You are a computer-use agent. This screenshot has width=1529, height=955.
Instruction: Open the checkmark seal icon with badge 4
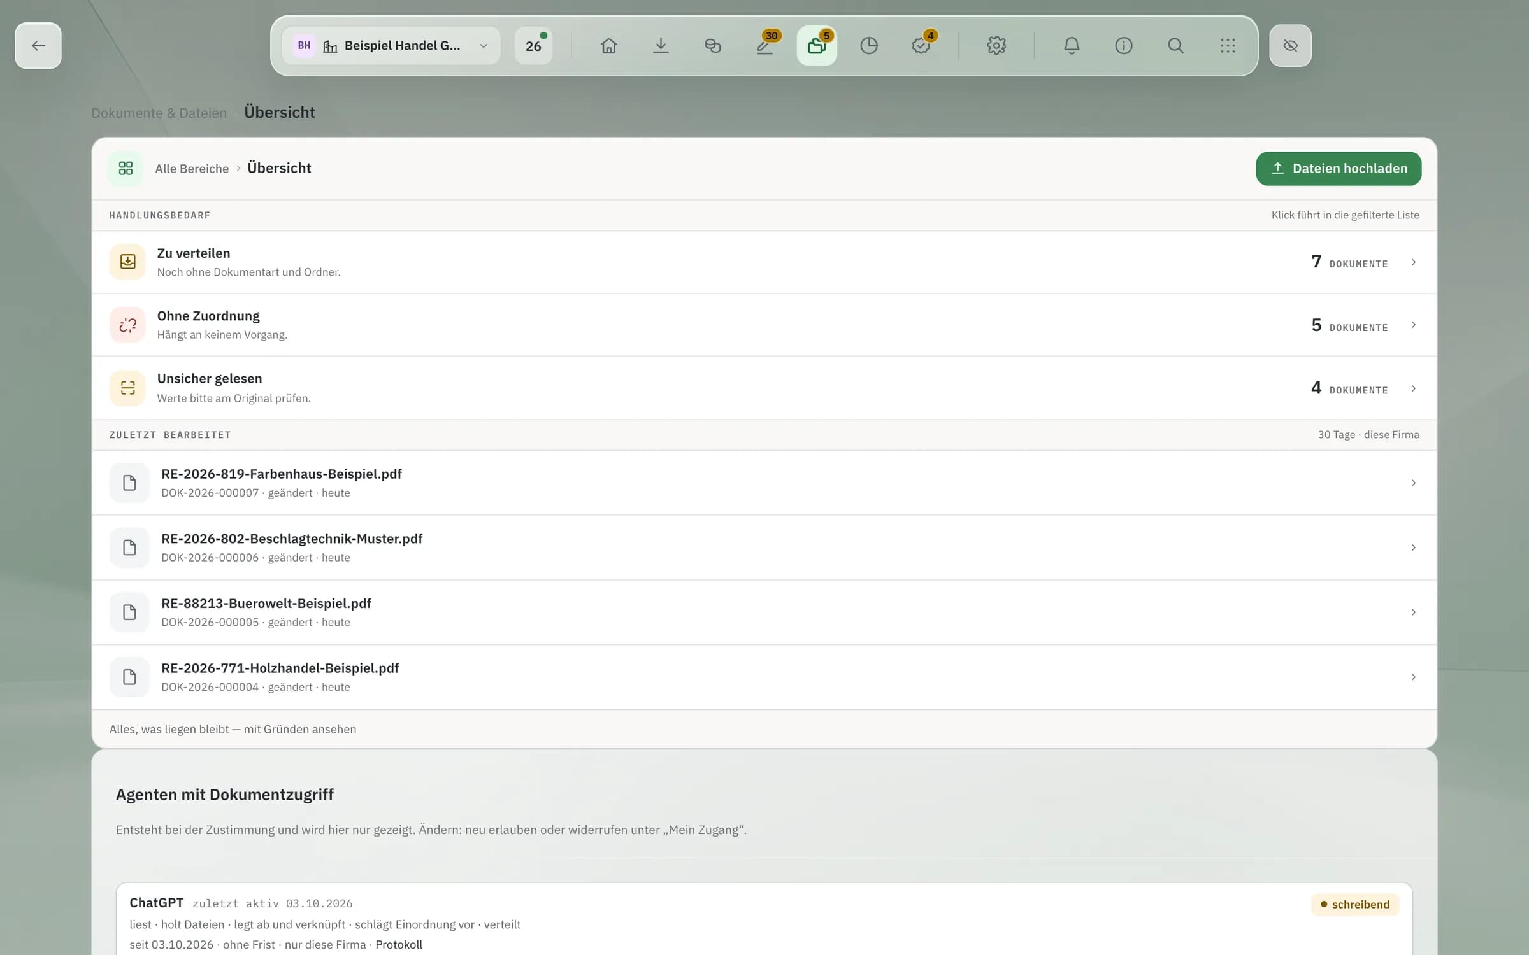[x=921, y=46]
